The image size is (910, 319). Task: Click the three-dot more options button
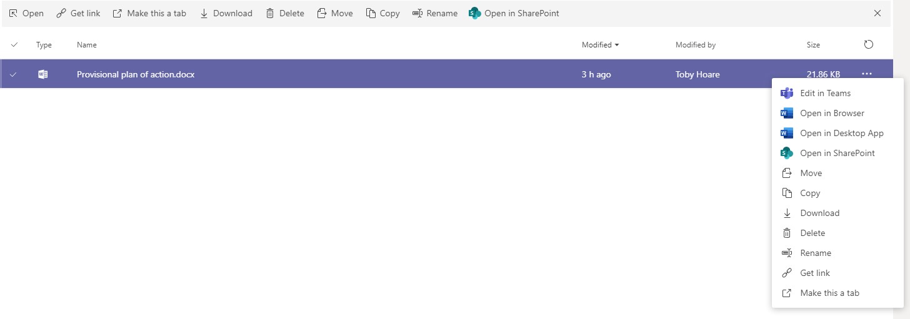coord(866,74)
